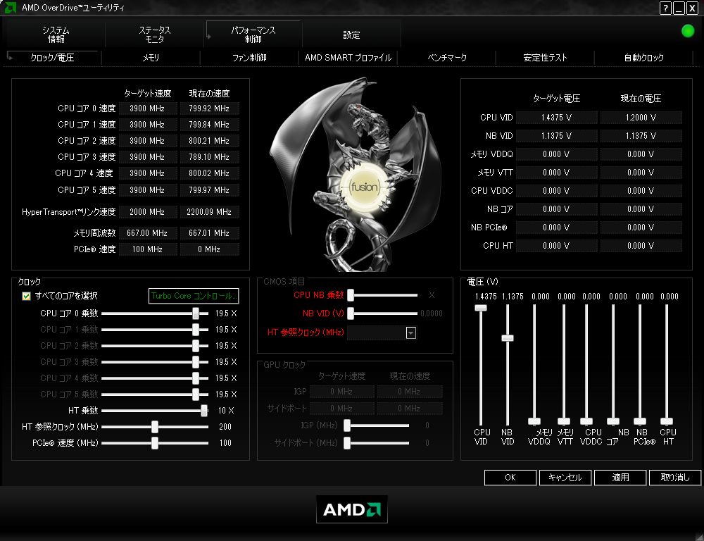Click サイドポート (MHz) slider handle

click(347, 442)
